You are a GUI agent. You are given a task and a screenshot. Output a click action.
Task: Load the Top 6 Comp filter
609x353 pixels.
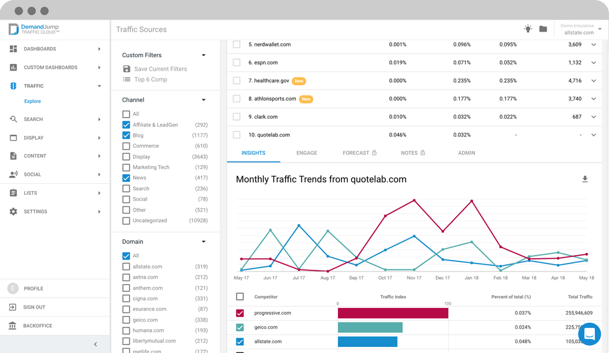point(150,79)
